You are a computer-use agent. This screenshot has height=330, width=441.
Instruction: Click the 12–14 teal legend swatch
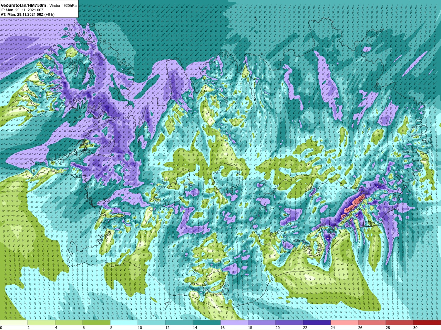[179, 322]
